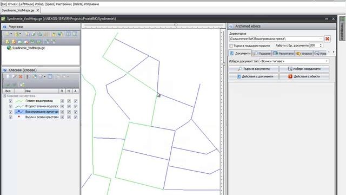Image resolution: width=346 pixels, height=195 pixels.
Task: Click the Търси в документи button
Action: [x=254, y=69]
